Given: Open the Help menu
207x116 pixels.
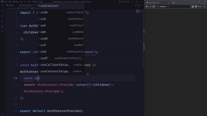Looking at the screenshot, I should tap(40, 2).
